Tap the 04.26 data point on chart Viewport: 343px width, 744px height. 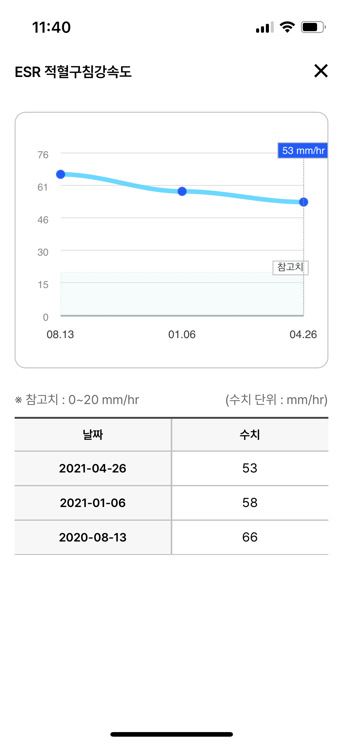point(304,202)
